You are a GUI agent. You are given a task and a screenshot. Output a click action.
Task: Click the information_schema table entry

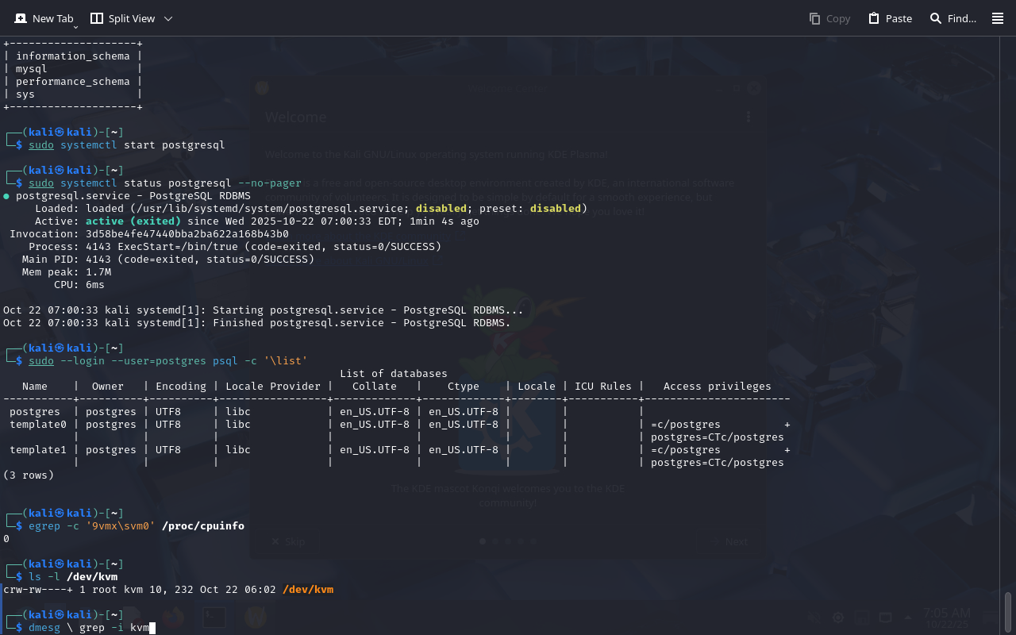(72, 56)
